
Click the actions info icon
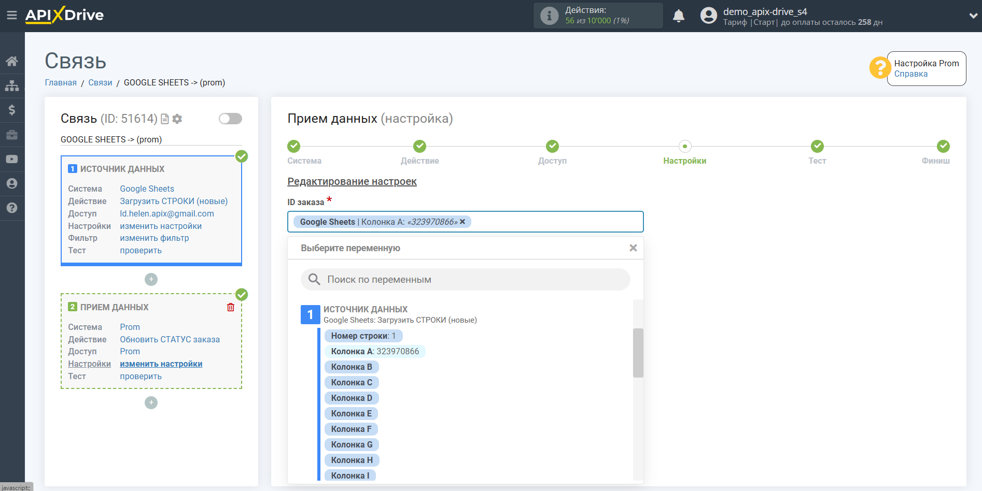click(x=549, y=16)
